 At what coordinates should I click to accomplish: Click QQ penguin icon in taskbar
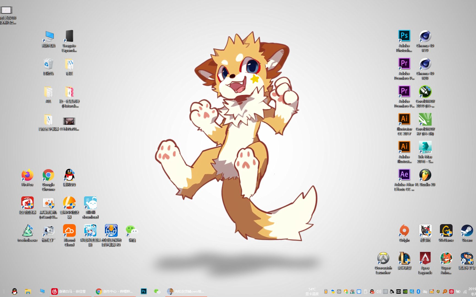point(15,291)
